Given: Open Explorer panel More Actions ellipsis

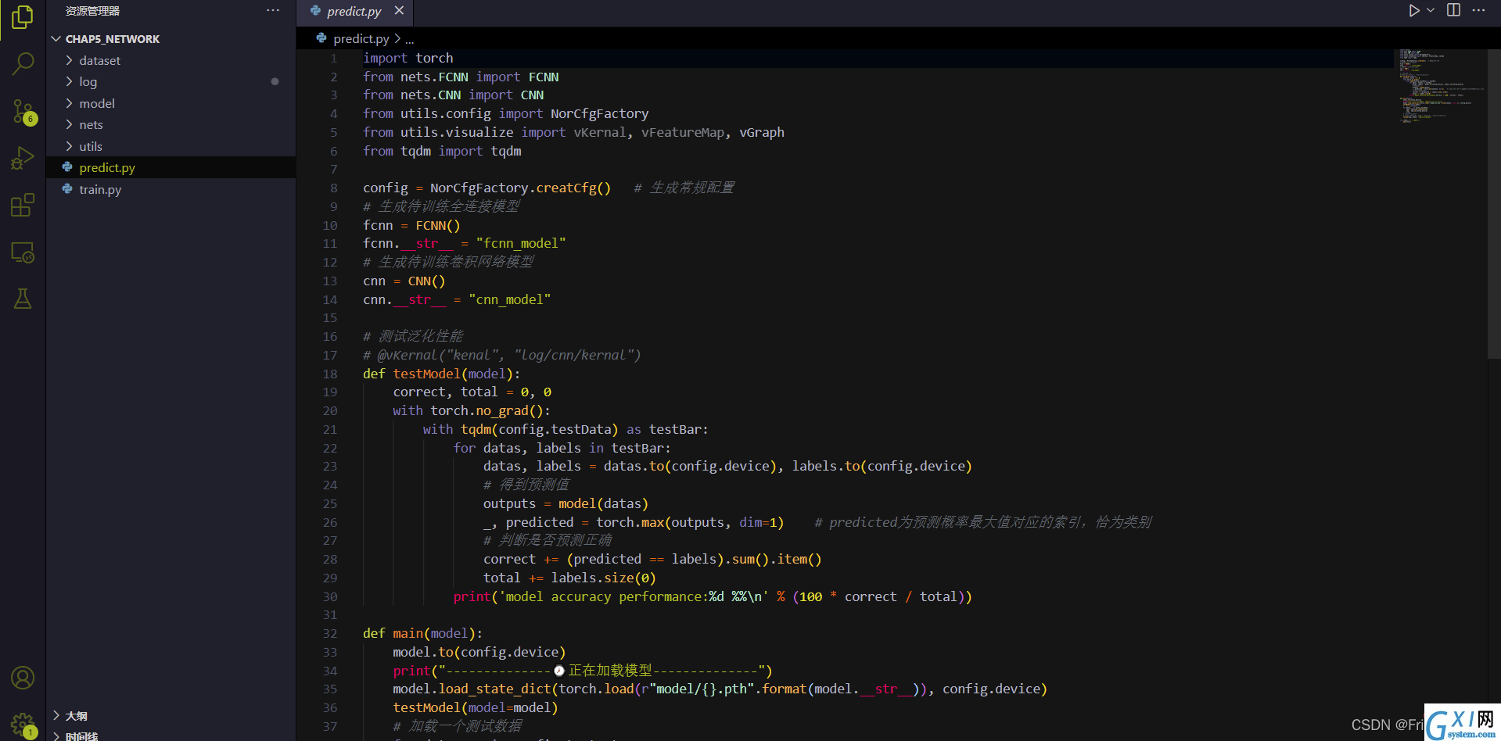Looking at the screenshot, I should click(273, 10).
